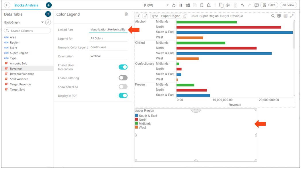Screen dimensions: 301x169
Task: Click the bookmark icon in top toolbar
Action: click(x=202, y=5)
